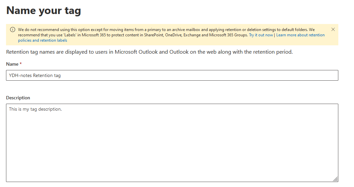Screen dimensions: 354x187
Task: Place cursor in 'This is my tag description.' text
Action: (x=35, y=109)
